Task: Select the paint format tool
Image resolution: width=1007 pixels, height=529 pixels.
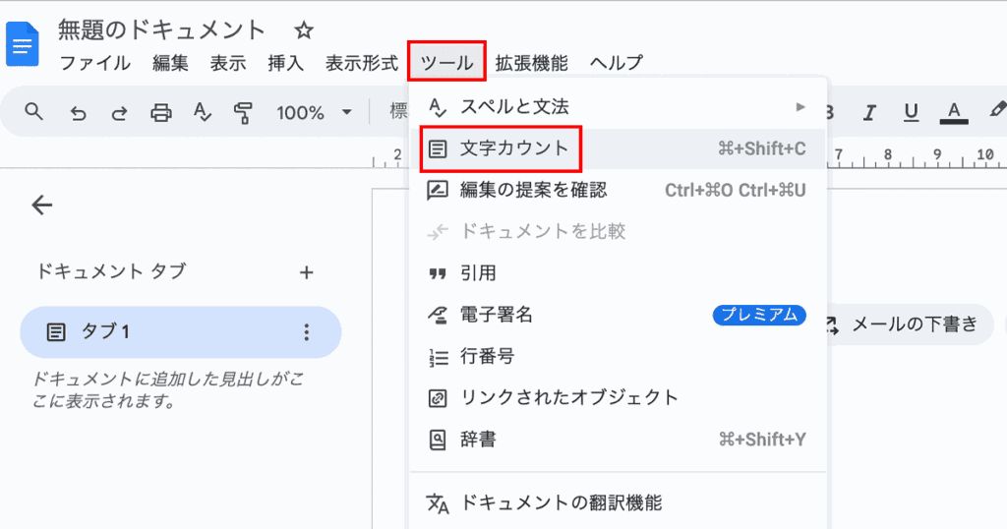Action: [x=243, y=113]
